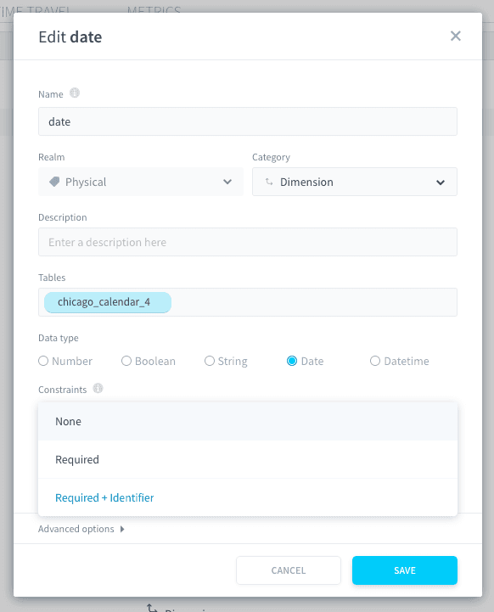Screen dimensions: 494x612
Task: Select Required + Identifier option
Action: (x=248, y=497)
